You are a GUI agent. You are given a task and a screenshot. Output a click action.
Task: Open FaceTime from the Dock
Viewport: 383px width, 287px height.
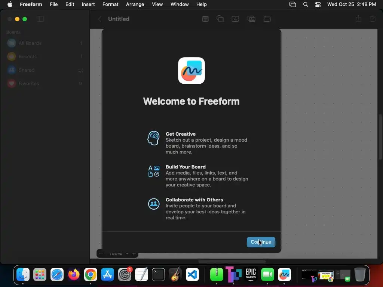[267, 275]
